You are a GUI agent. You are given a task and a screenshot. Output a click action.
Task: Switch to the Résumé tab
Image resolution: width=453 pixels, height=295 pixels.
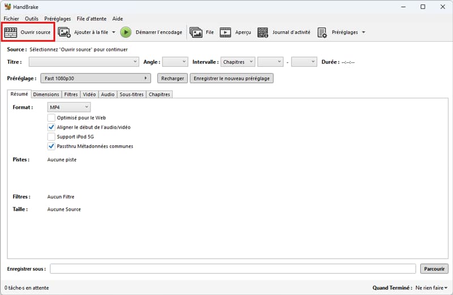tap(19, 94)
